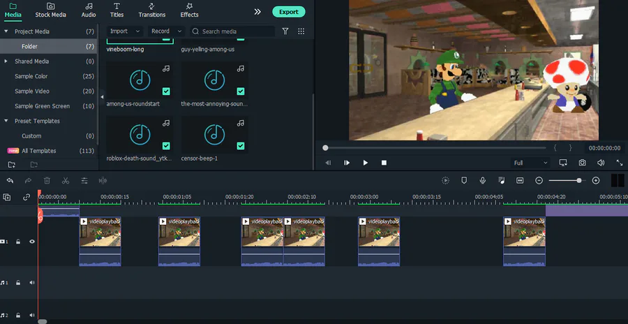628x324 pixels.
Task: Show more tabs with double chevron
Action: [257, 12]
